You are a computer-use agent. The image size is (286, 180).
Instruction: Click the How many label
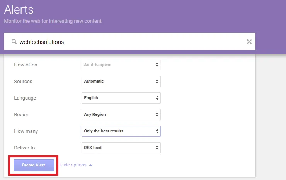pyautogui.click(x=26, y=131)
